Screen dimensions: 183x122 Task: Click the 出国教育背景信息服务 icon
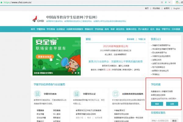116,94
